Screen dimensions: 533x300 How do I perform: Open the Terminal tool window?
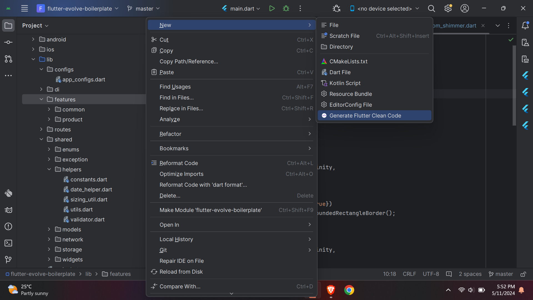8,243
